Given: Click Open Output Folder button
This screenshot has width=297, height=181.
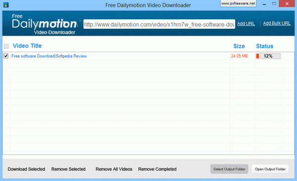Looking at the screenshot, I should [270, 169].
